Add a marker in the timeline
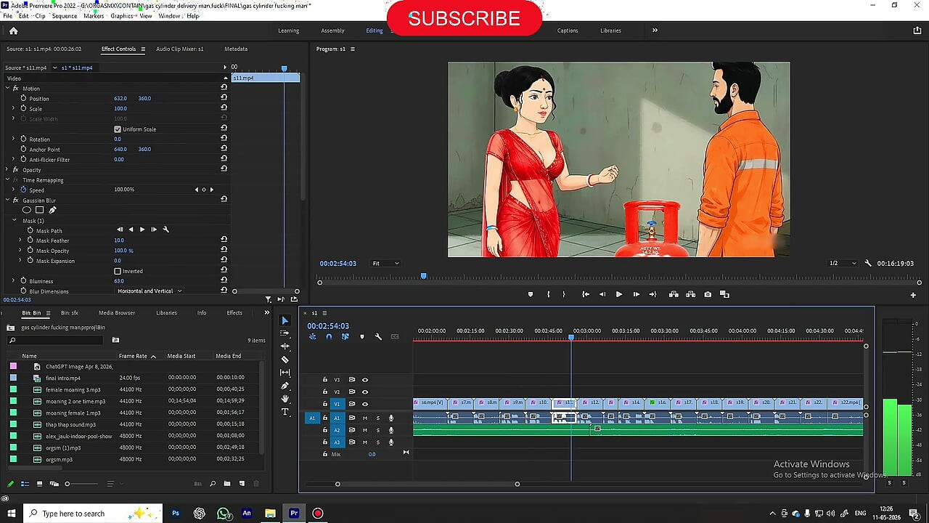The width and height of the screenshot is (929, 523). click(361, 337)
